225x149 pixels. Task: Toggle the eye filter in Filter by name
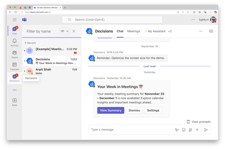[63, 31]
